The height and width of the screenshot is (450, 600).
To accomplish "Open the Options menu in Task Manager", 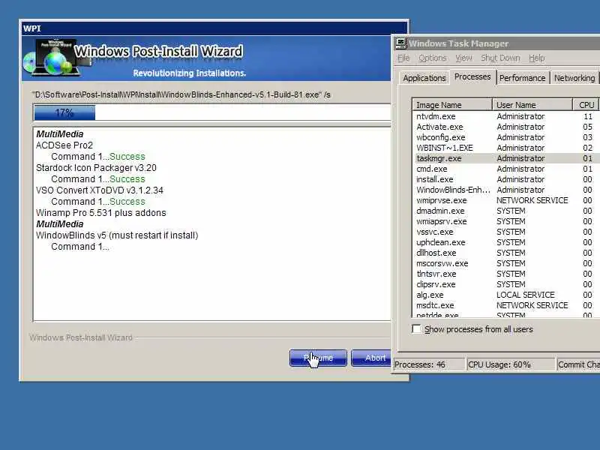I will [433, 58].
